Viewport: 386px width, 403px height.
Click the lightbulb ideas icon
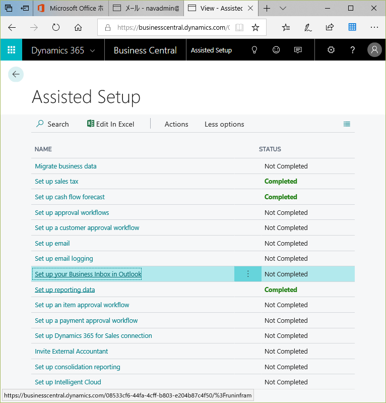254,50
